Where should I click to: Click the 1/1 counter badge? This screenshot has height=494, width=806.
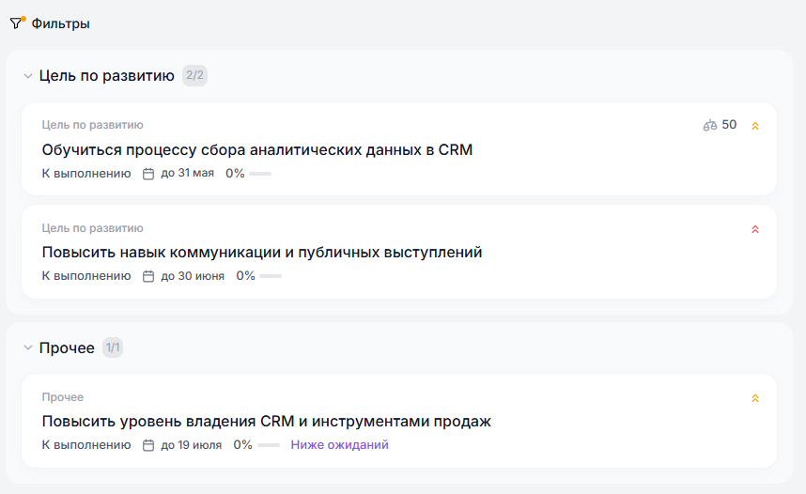tap(113, 348)
